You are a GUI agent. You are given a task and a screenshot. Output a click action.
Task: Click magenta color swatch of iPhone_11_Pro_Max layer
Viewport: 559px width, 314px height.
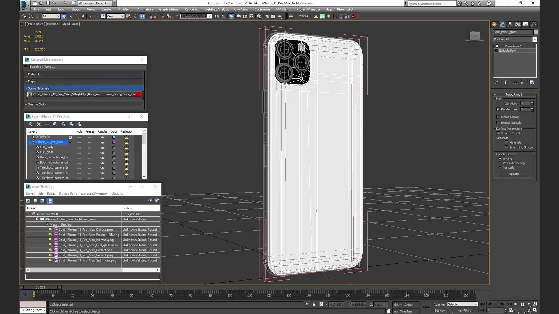tap(114, 142)
